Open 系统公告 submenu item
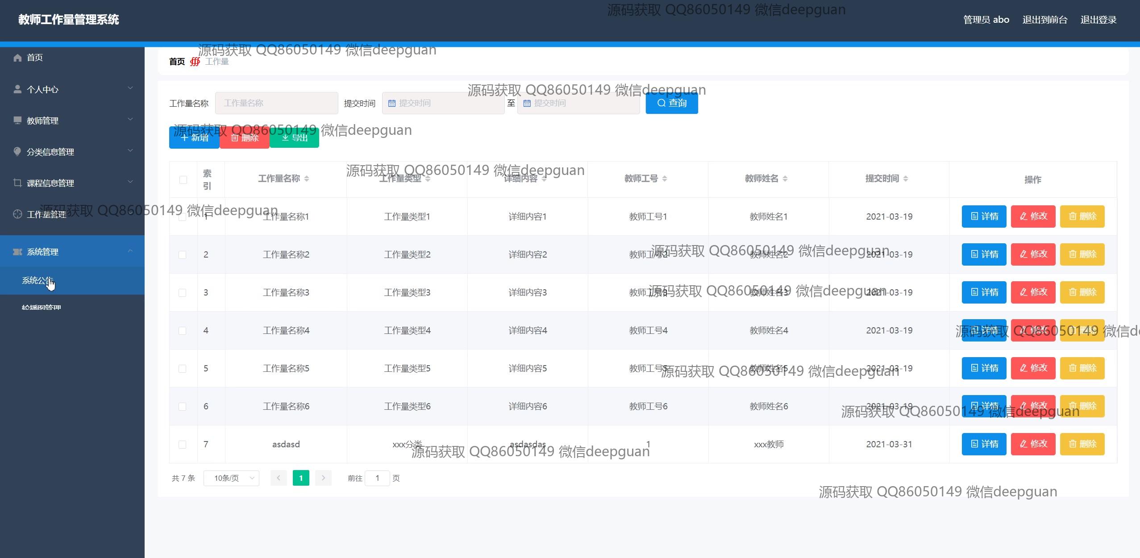The image size is (1140, 558). click(x=72, y=281)
